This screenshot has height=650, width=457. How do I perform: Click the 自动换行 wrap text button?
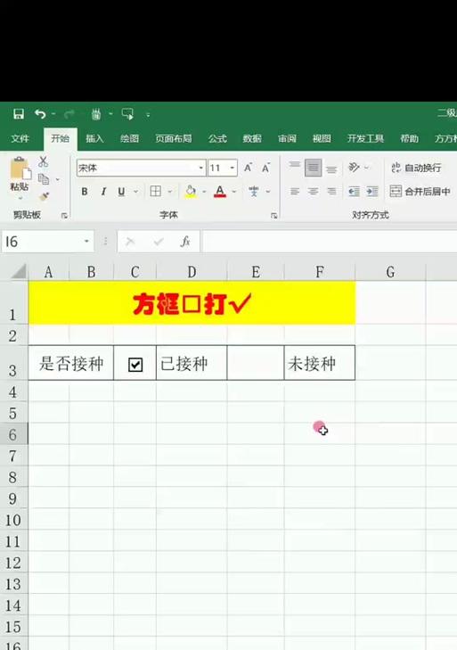point(416,168)
